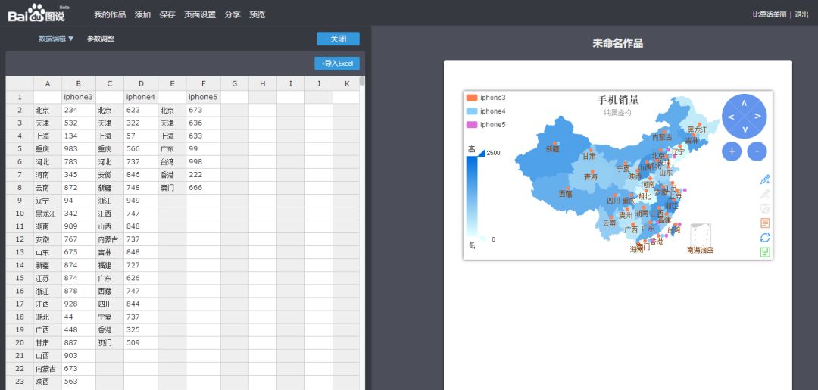818x390 pixels.
Task: Click cell containing iphone5
Action: 204,97
